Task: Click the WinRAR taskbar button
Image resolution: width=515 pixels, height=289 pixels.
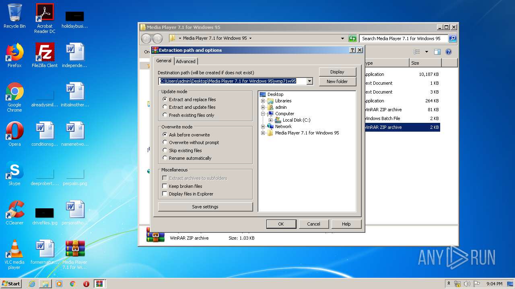Action: (100, 284)
